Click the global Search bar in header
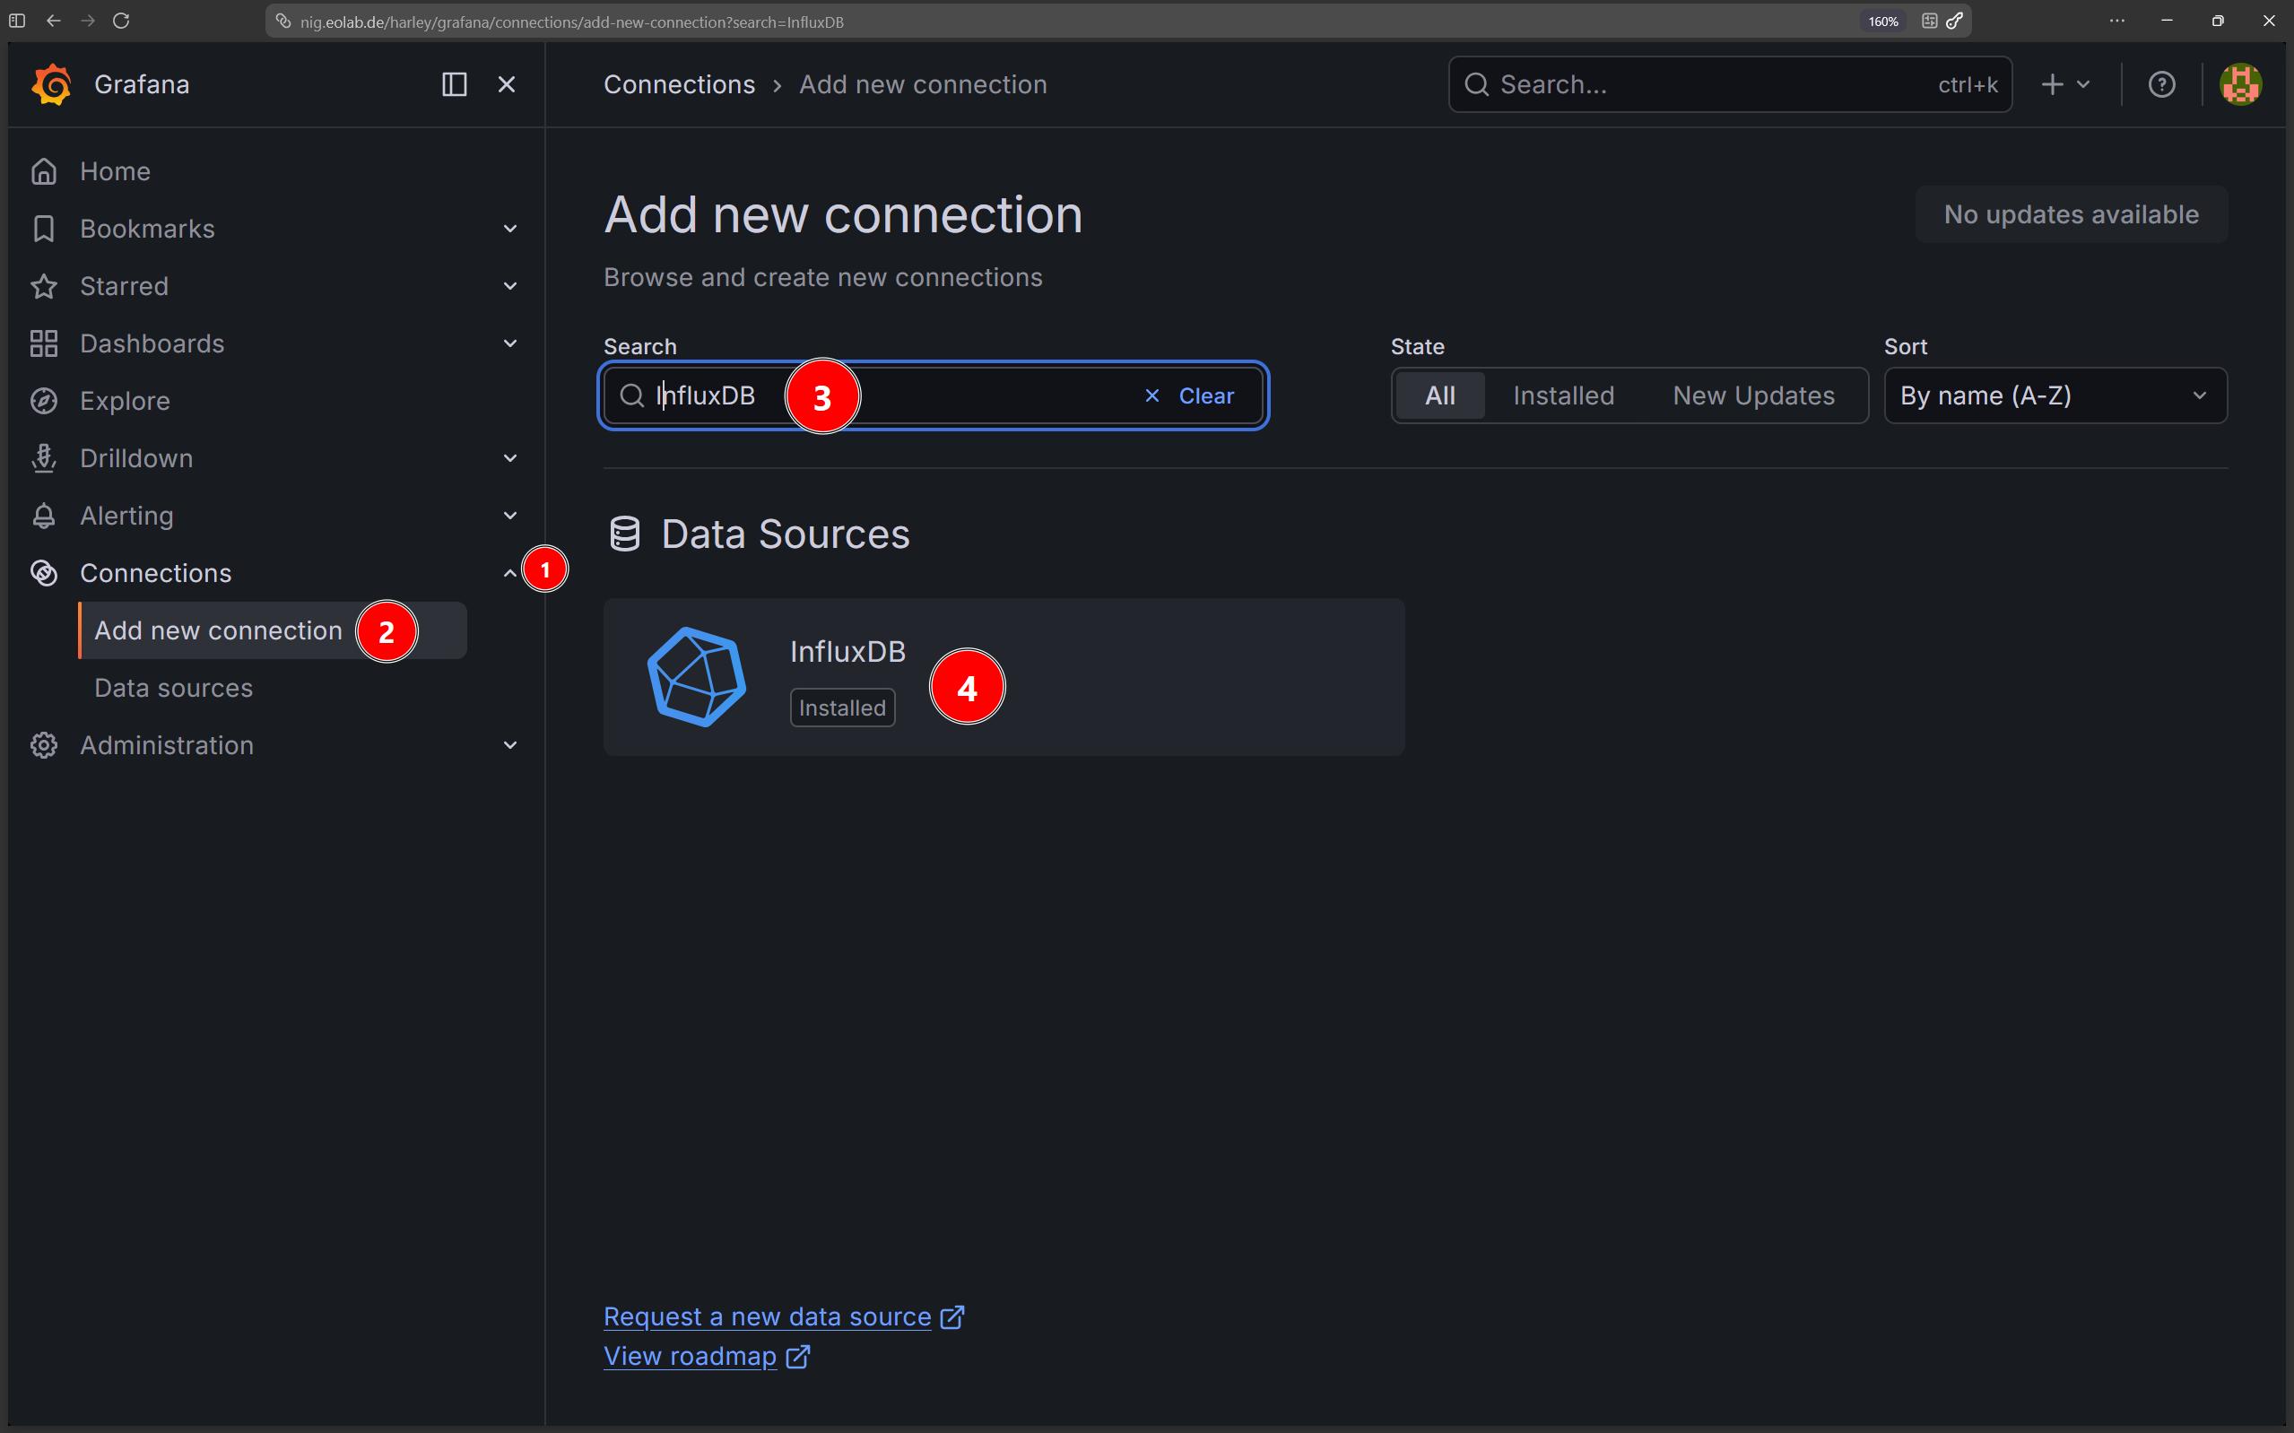Image resolution: width=2294 pixels, height=1433 pixels. tap(1730, 84)
